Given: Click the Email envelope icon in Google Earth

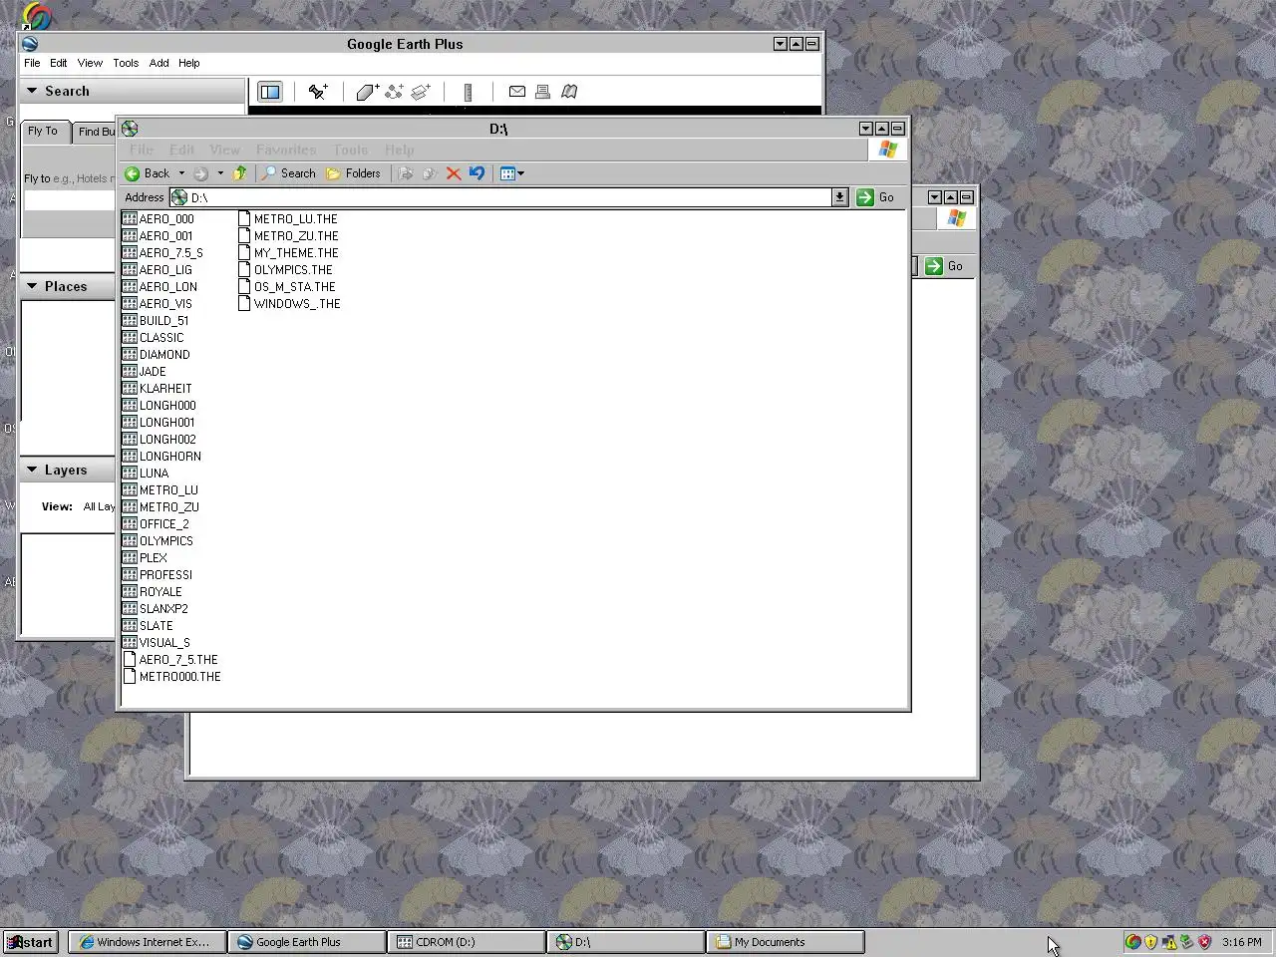Looking at the screenshot, I should [x=516, y=92].
